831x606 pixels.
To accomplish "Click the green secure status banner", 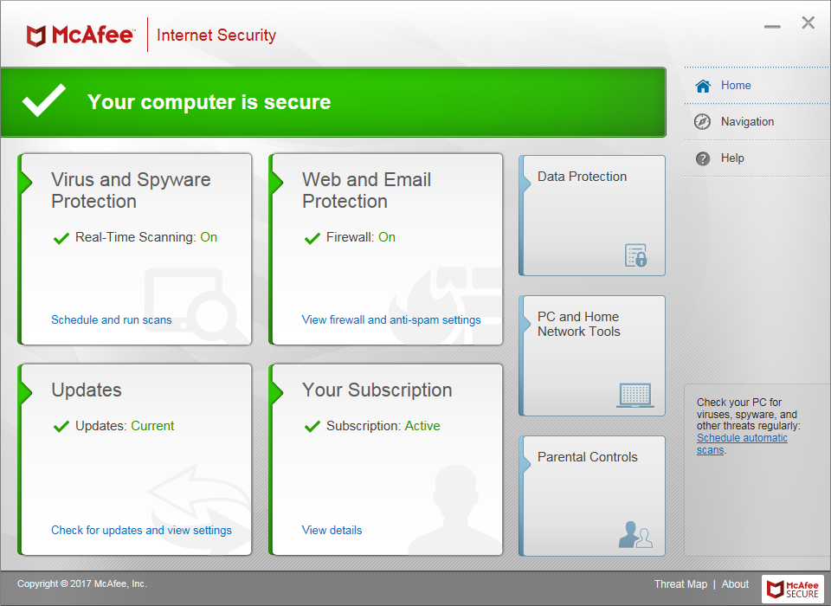I will pos(333,102).
